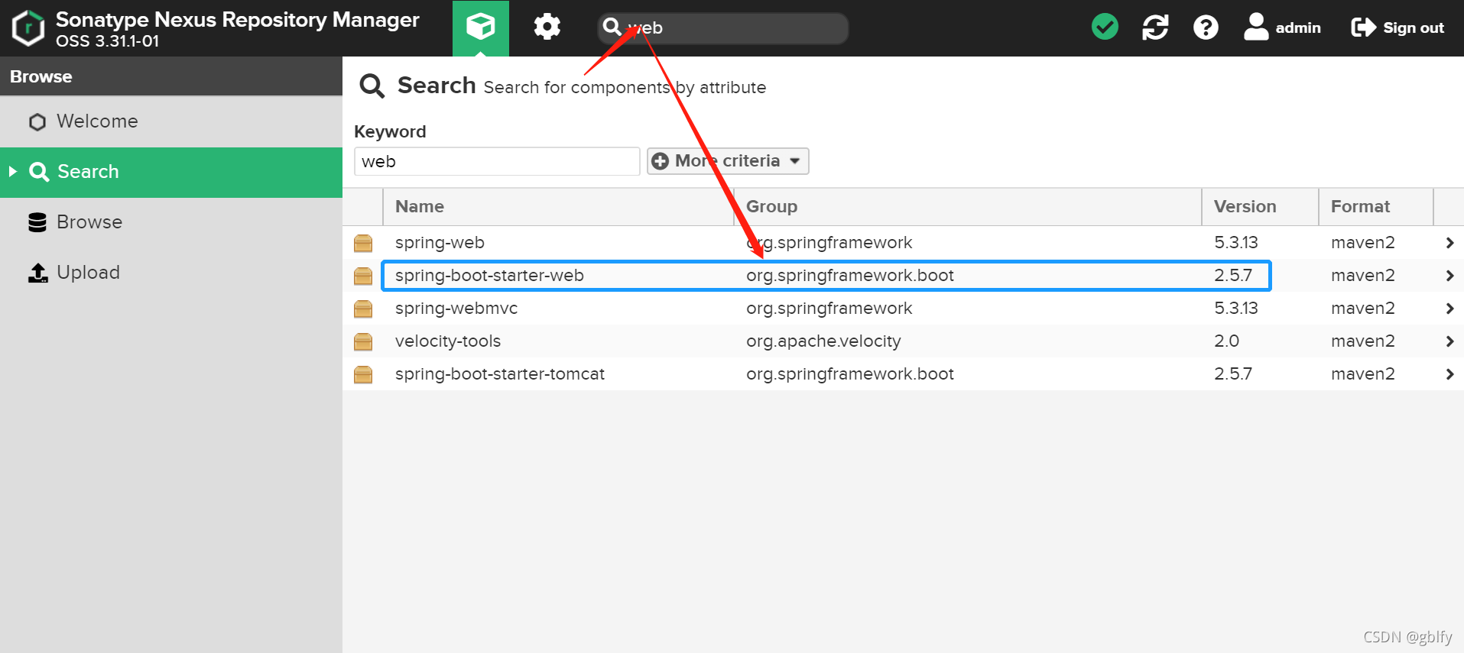1464x653 pixels.
Task: Click the velocity-tools package icon
Action: pyautogui.click(x=363, y=342)
